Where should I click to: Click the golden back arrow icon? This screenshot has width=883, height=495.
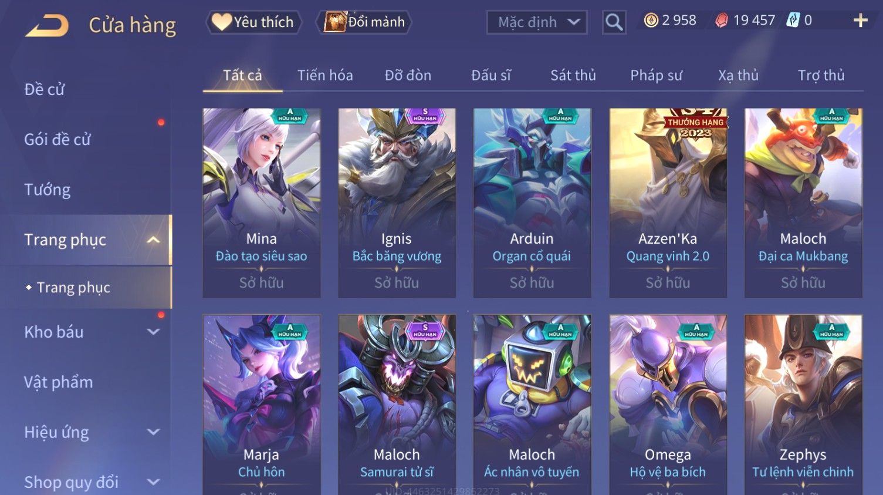pyautogui.click(x=47, y=26)
